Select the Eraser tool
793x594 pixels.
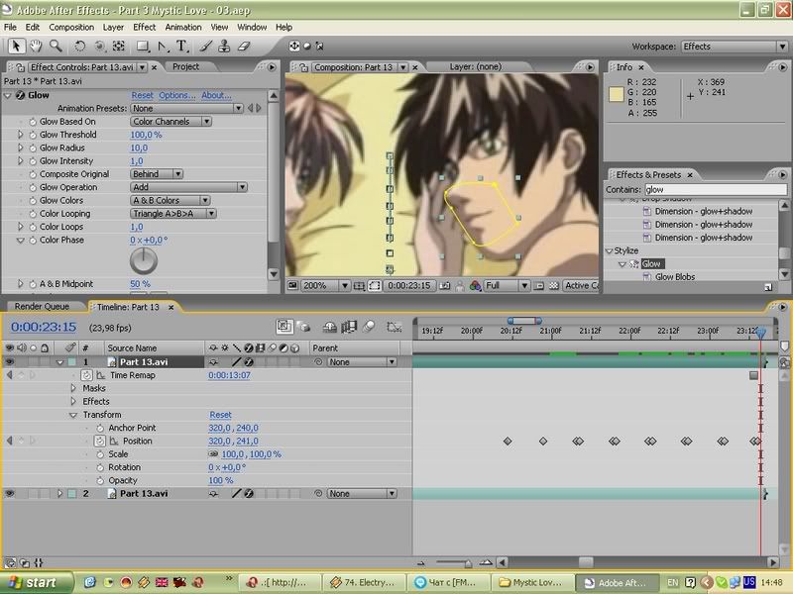tap(244, 47)
